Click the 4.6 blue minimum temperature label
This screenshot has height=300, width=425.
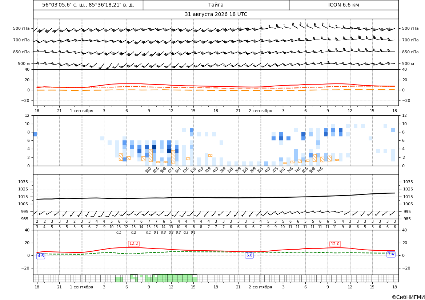(41, 256)
